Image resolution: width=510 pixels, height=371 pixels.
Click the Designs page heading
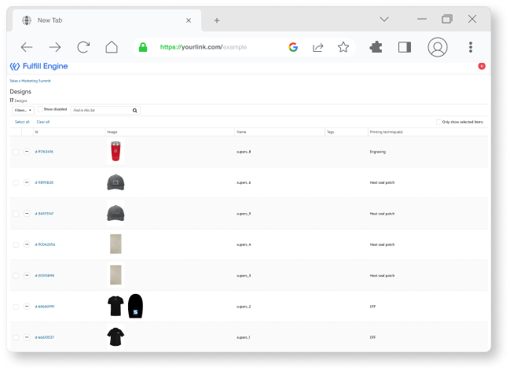[20, 91]
